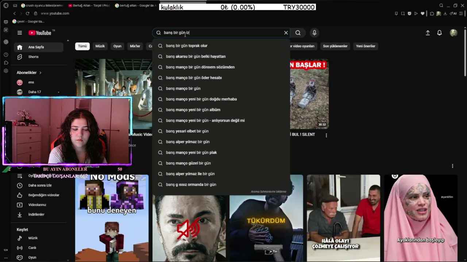Open 'Ana Sayfa' in the sidebar

39,47
